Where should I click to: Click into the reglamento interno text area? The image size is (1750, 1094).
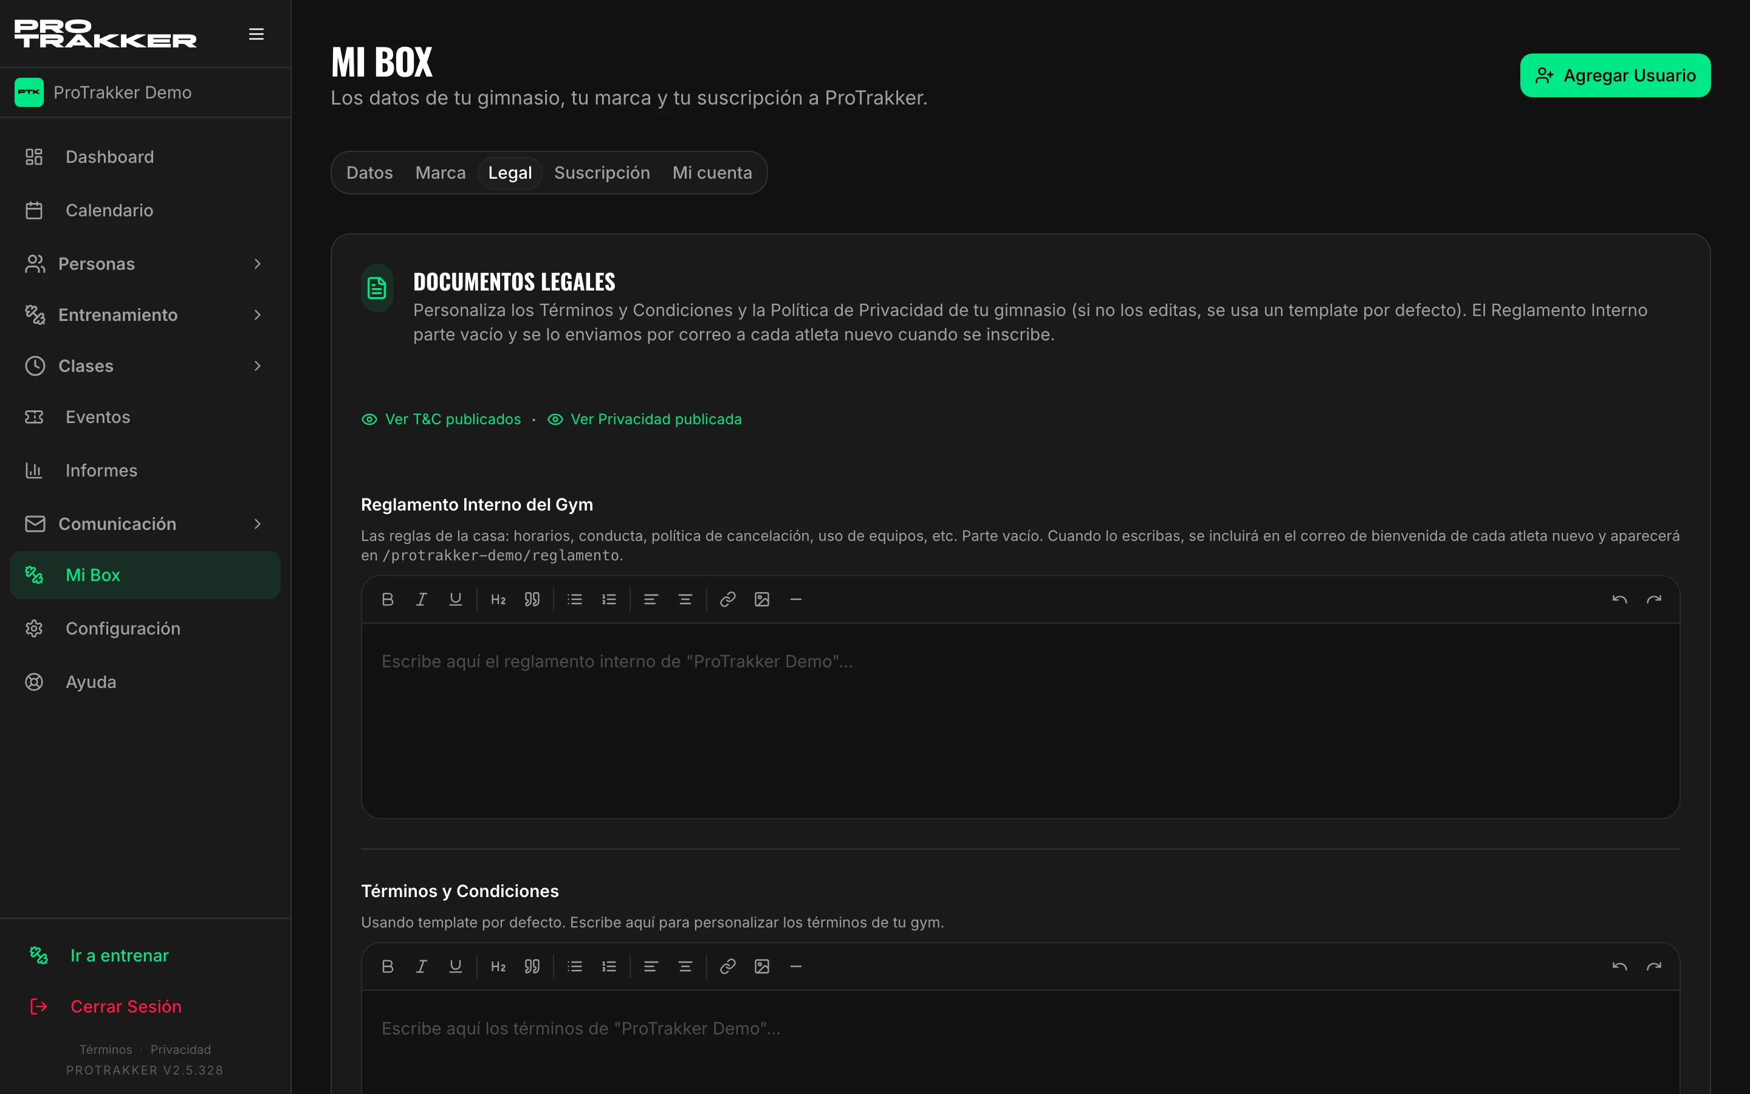click(x=1020, y=721)
